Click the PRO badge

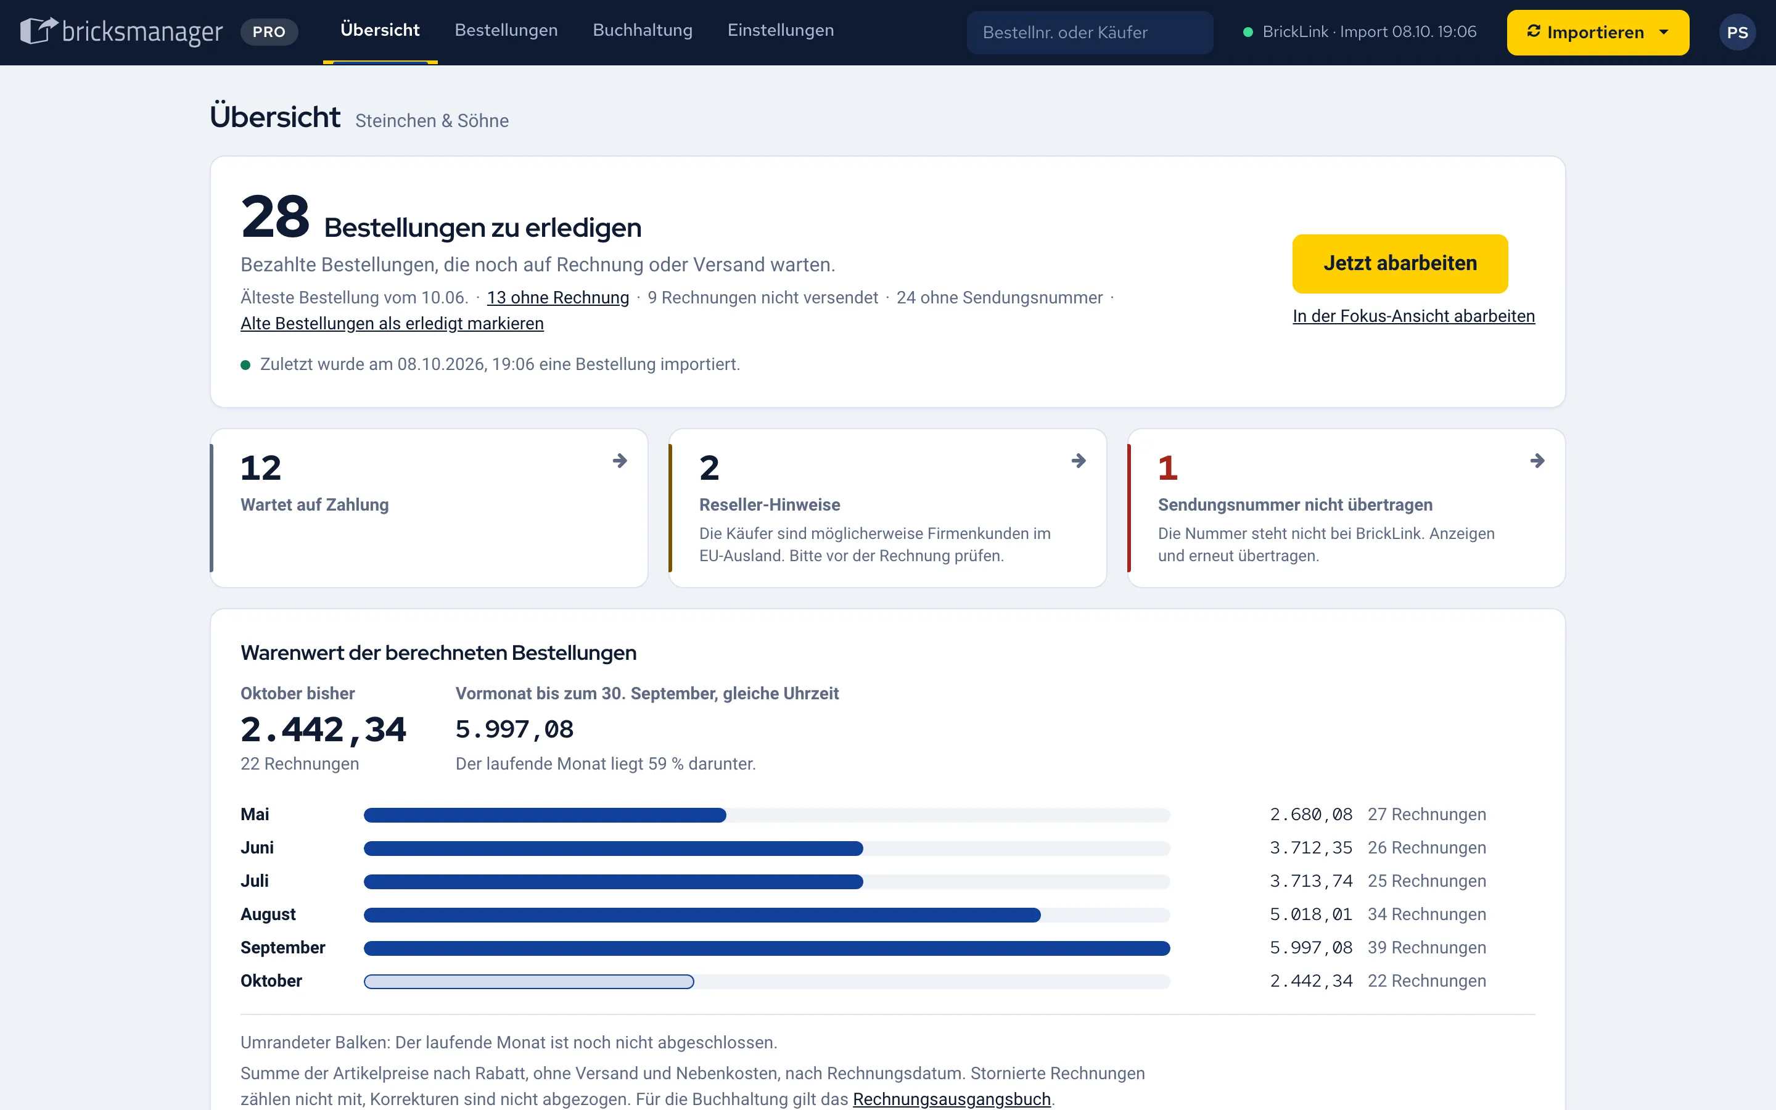pos(269,32)
